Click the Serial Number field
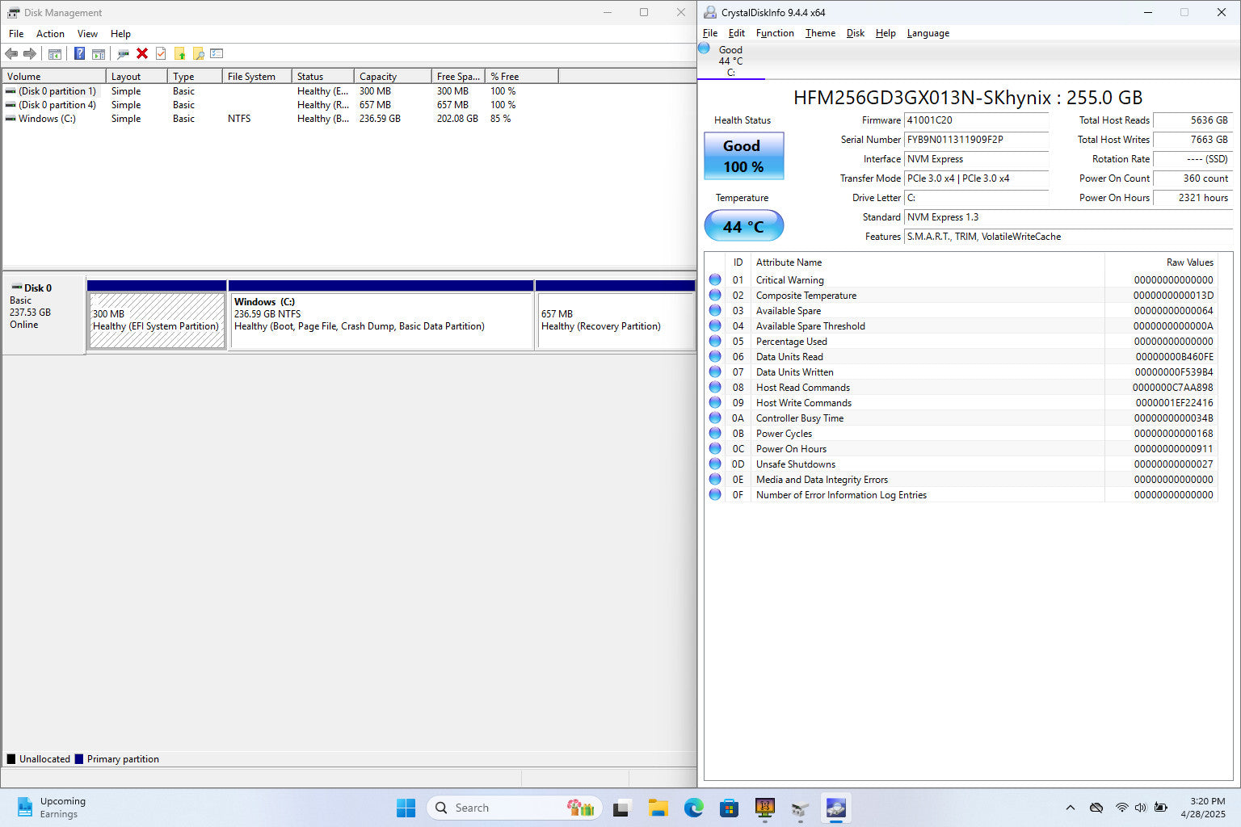Image resolution: width=1241 pixels, height=827 pixels. click(976, 140)
